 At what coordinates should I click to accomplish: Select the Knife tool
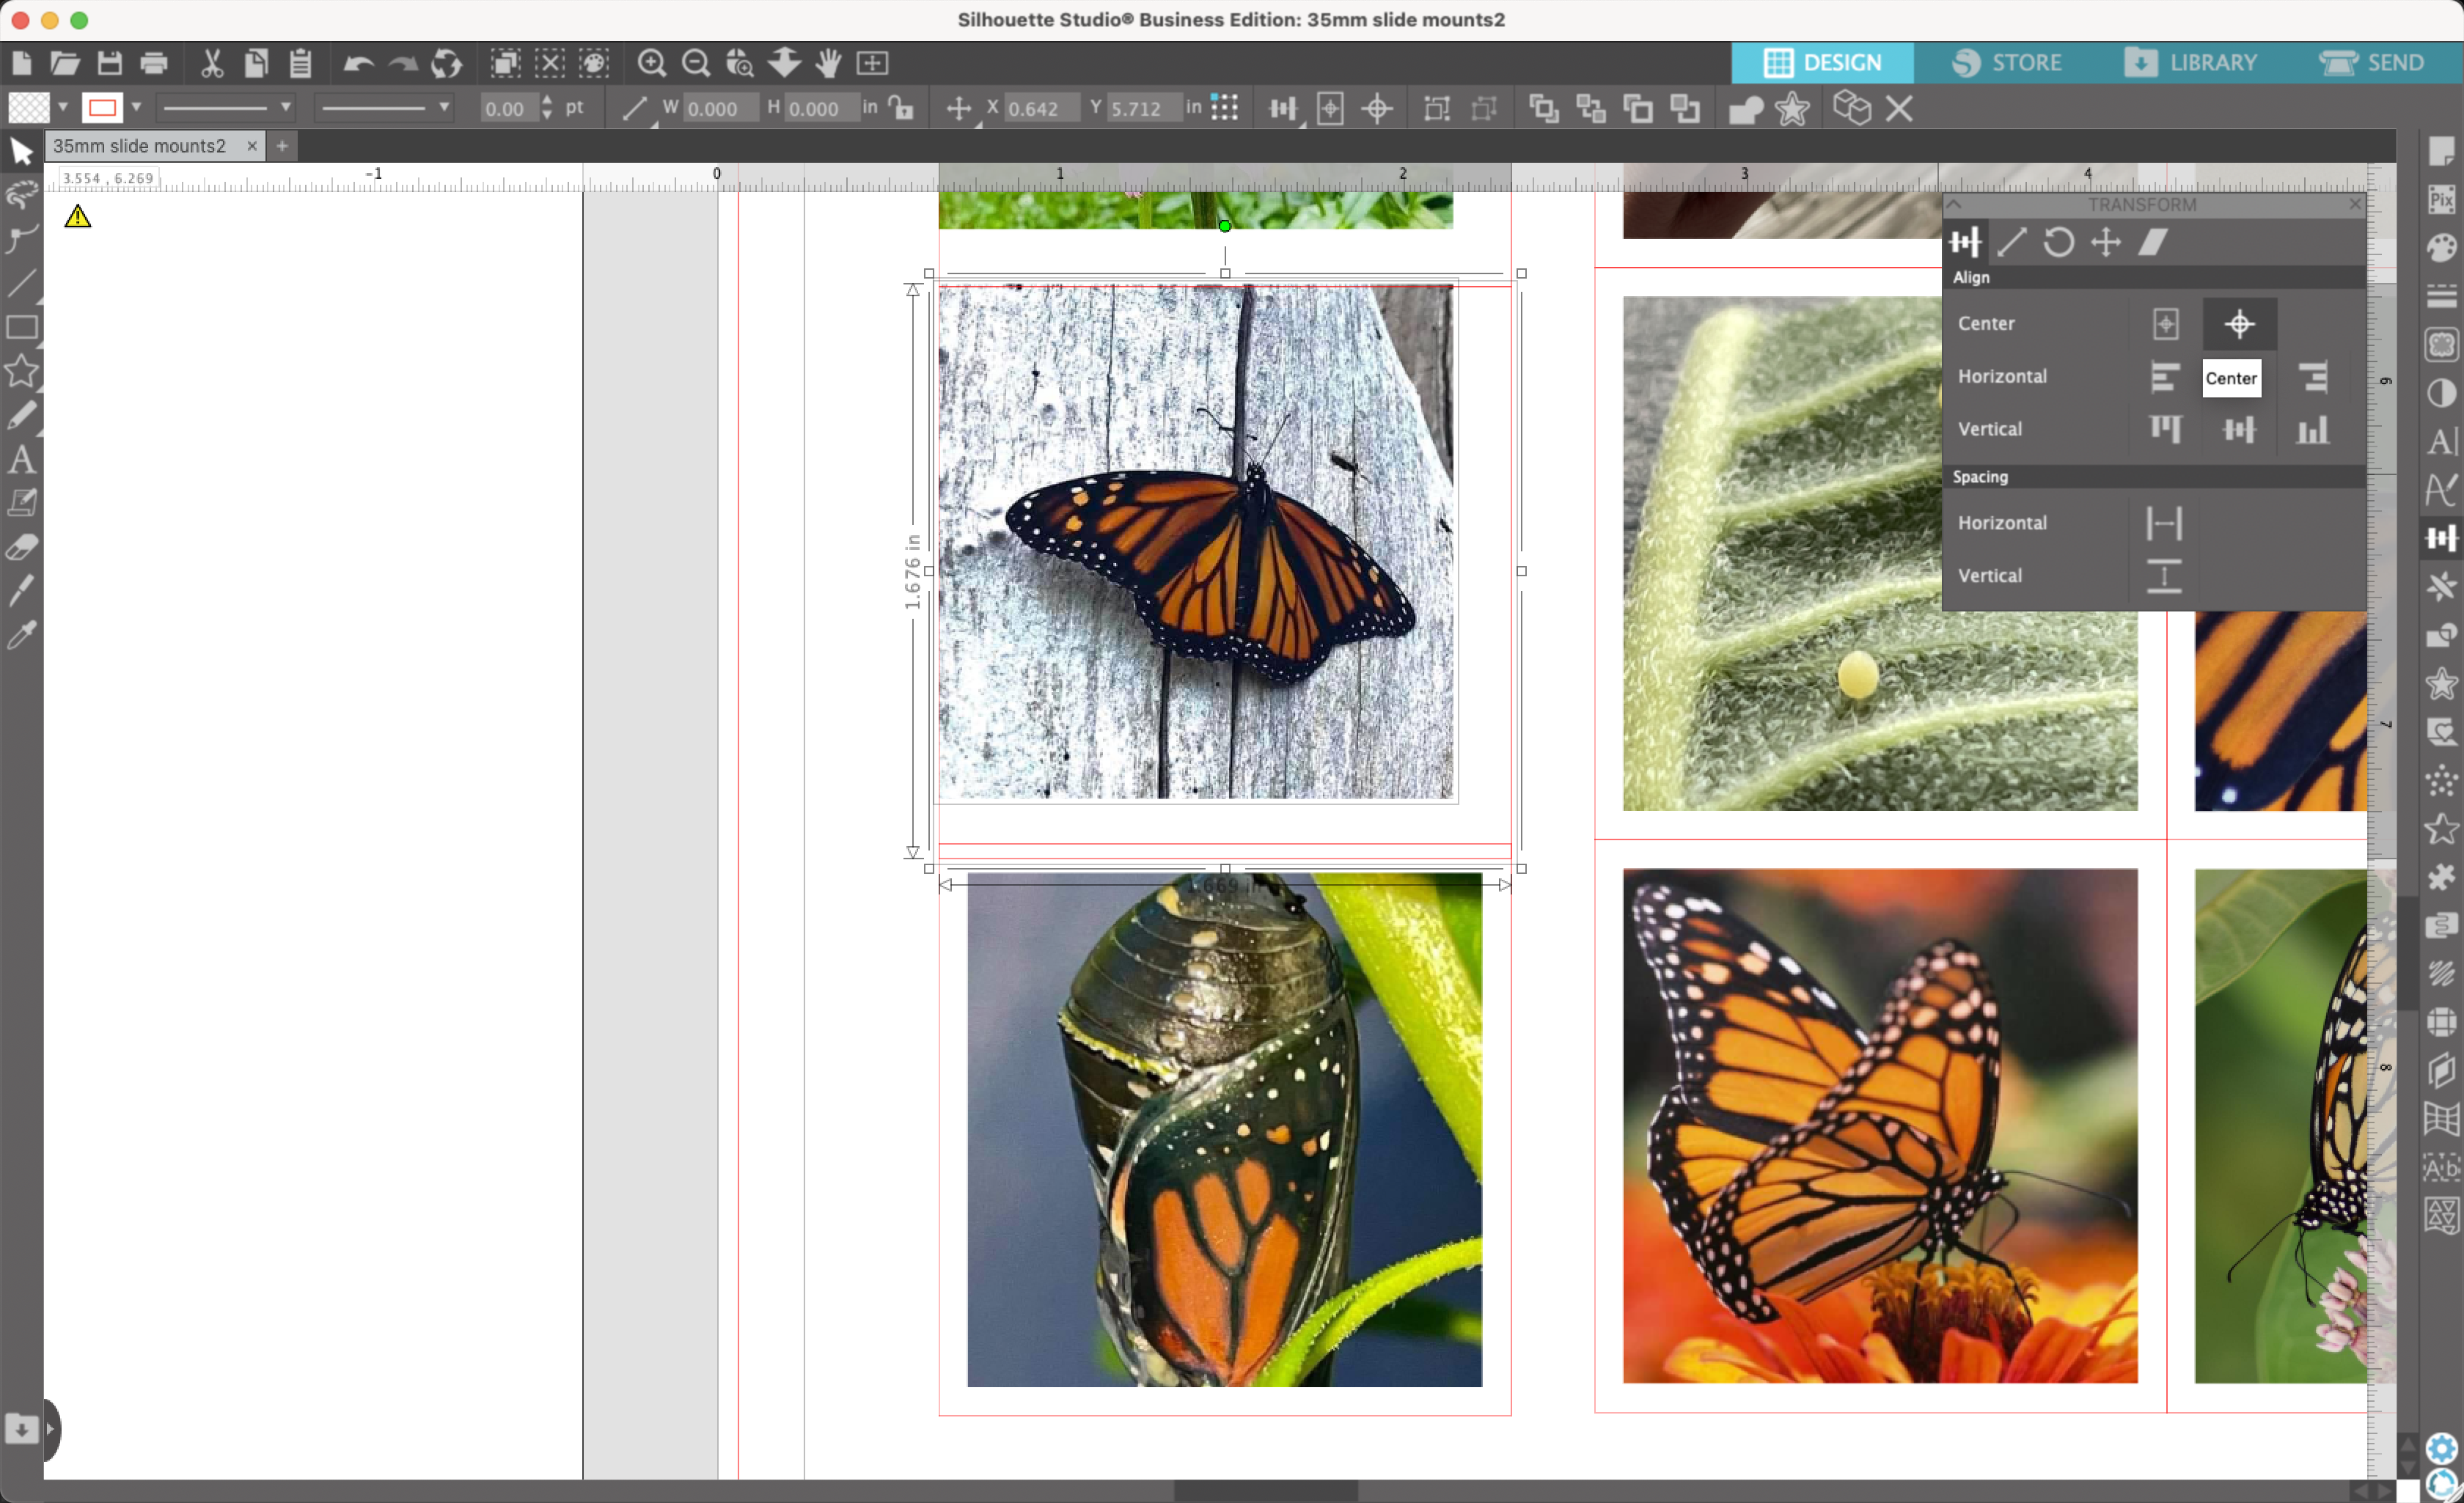21,590
